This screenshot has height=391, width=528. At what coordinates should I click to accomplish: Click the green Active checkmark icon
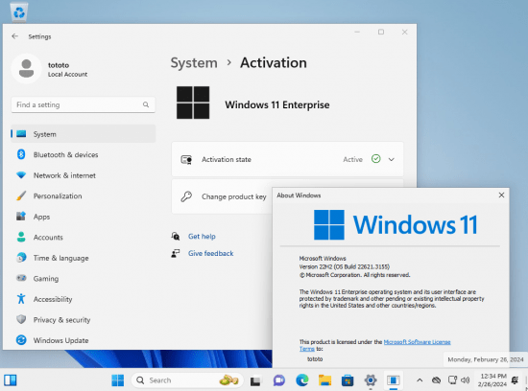[x=375, y=159]
